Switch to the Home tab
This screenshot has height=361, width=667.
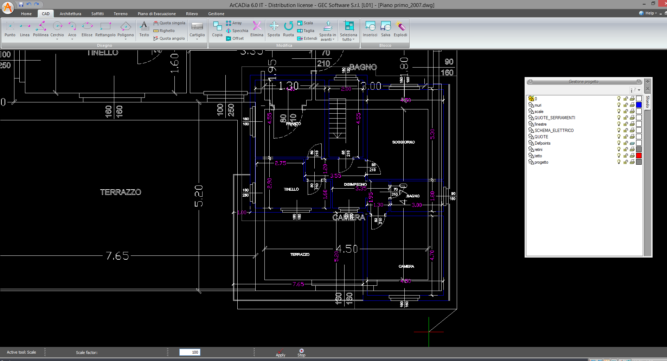coord(26,14)
